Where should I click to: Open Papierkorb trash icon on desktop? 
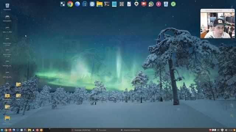[7, 7]
